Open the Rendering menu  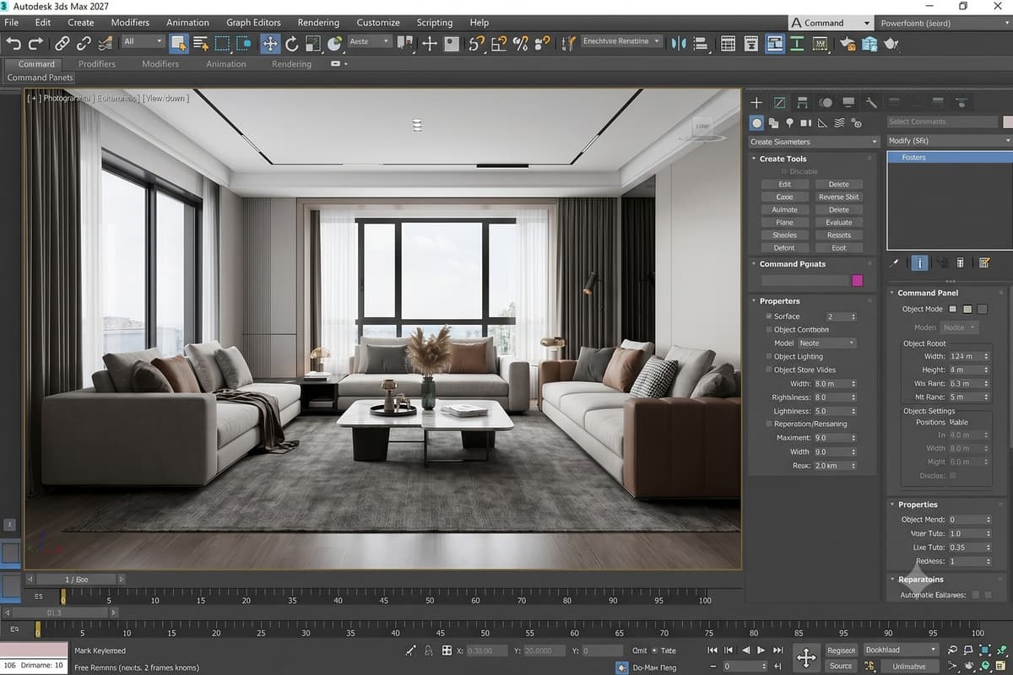coord(318,22)
